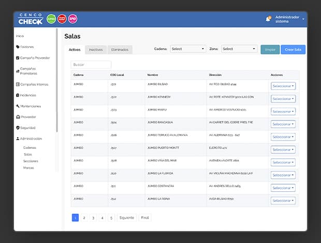This screenshot has width=321, height=243.
Task: Open Mantenciones wrench item in sidebar
Action: coord(29,106)
